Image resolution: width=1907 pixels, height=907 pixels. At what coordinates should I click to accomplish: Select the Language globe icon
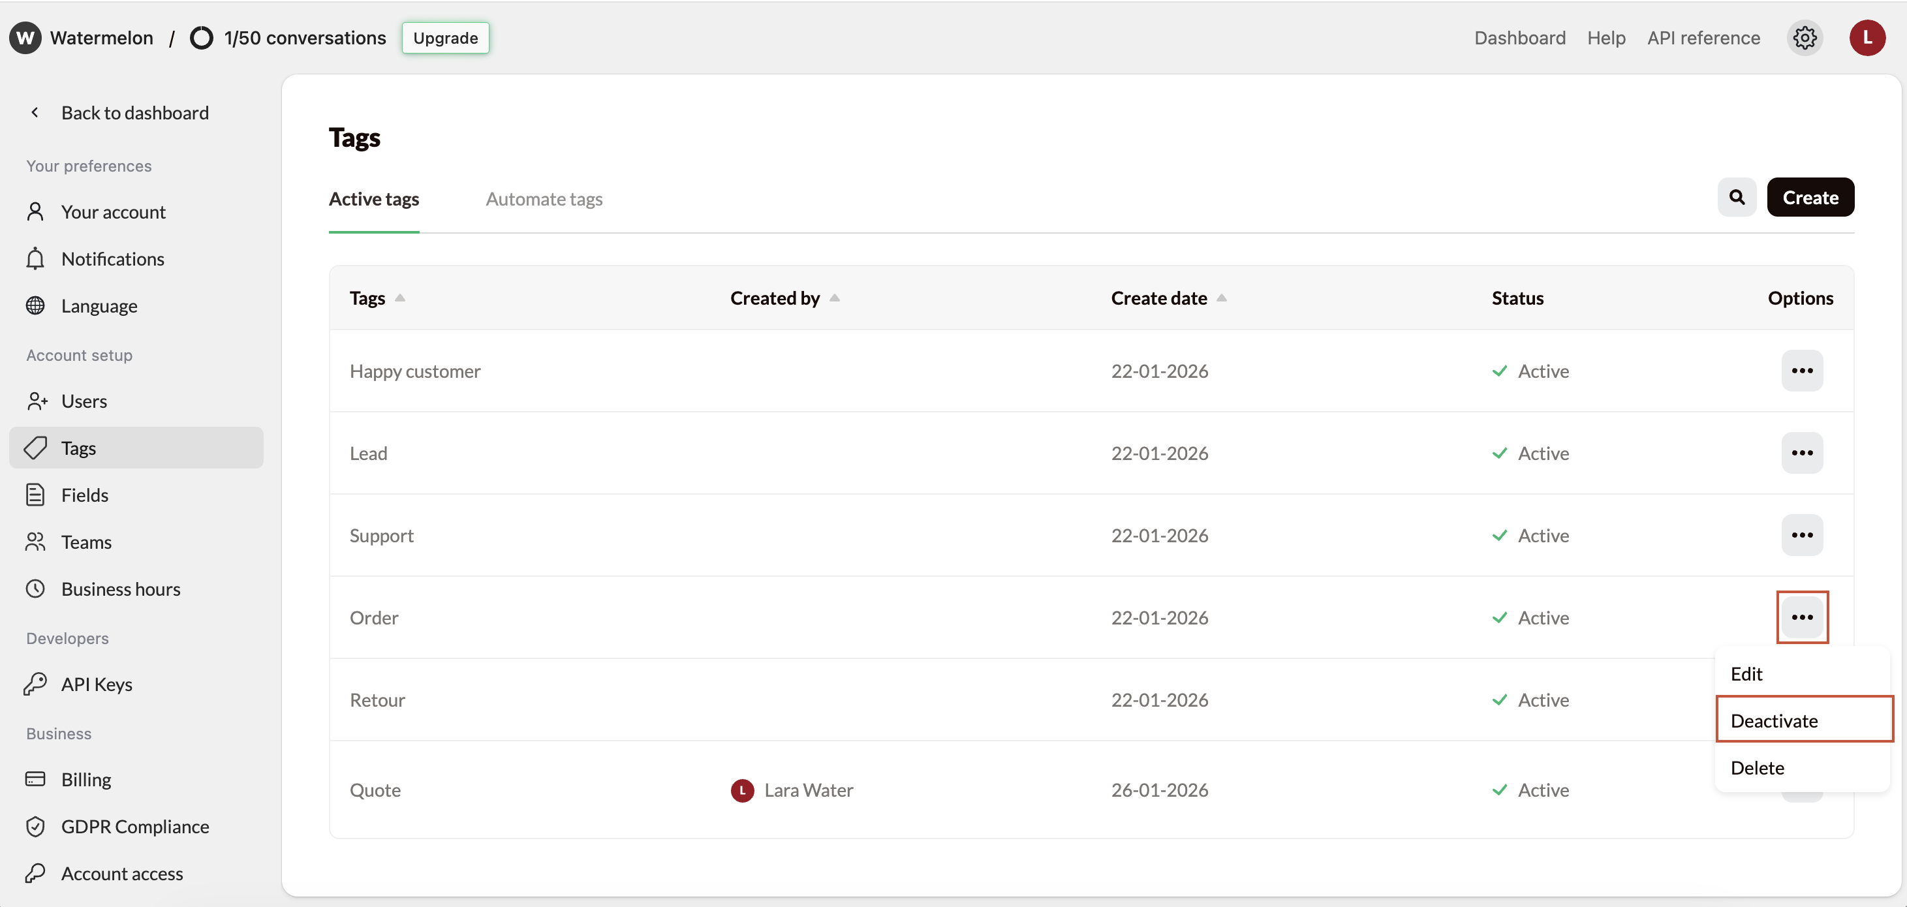pyautogui.click(x=35, y=306)
